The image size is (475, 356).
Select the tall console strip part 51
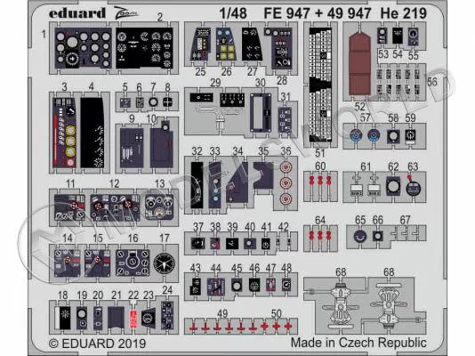(320, 85)
